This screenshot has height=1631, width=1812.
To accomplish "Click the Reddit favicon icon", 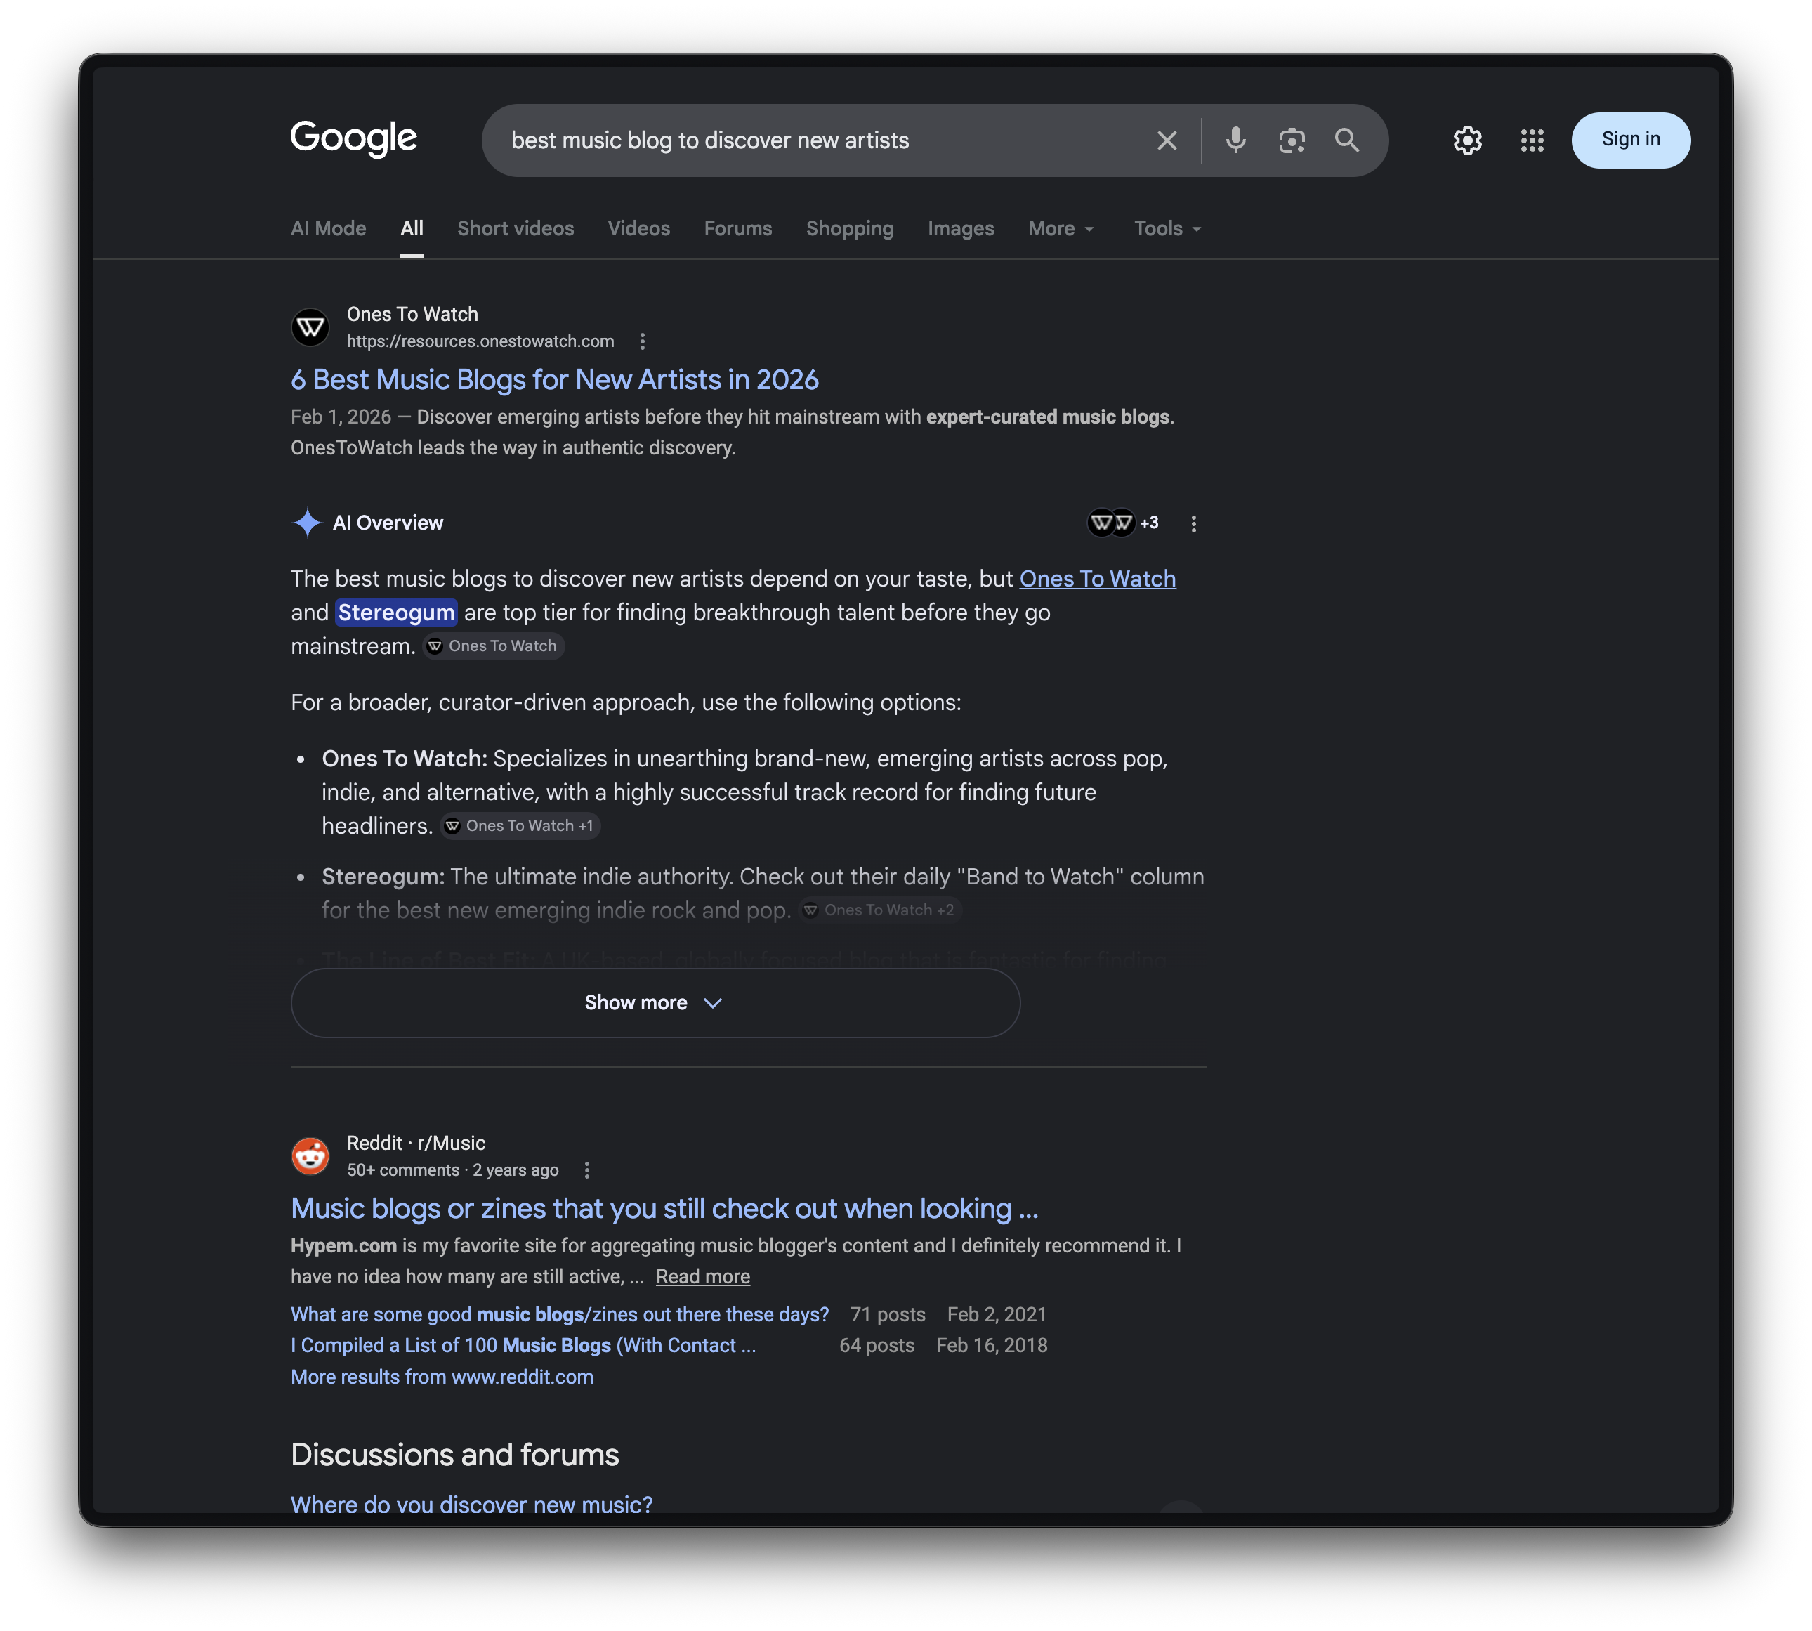I will [310, 1156].
